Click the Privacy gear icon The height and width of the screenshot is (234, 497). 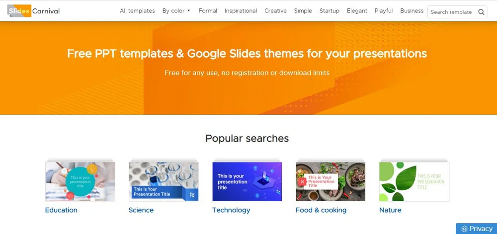click(x=464, y=229)
